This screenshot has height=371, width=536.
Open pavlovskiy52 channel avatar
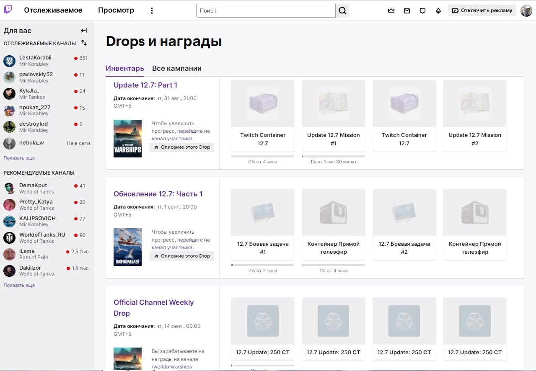(10, 77)
